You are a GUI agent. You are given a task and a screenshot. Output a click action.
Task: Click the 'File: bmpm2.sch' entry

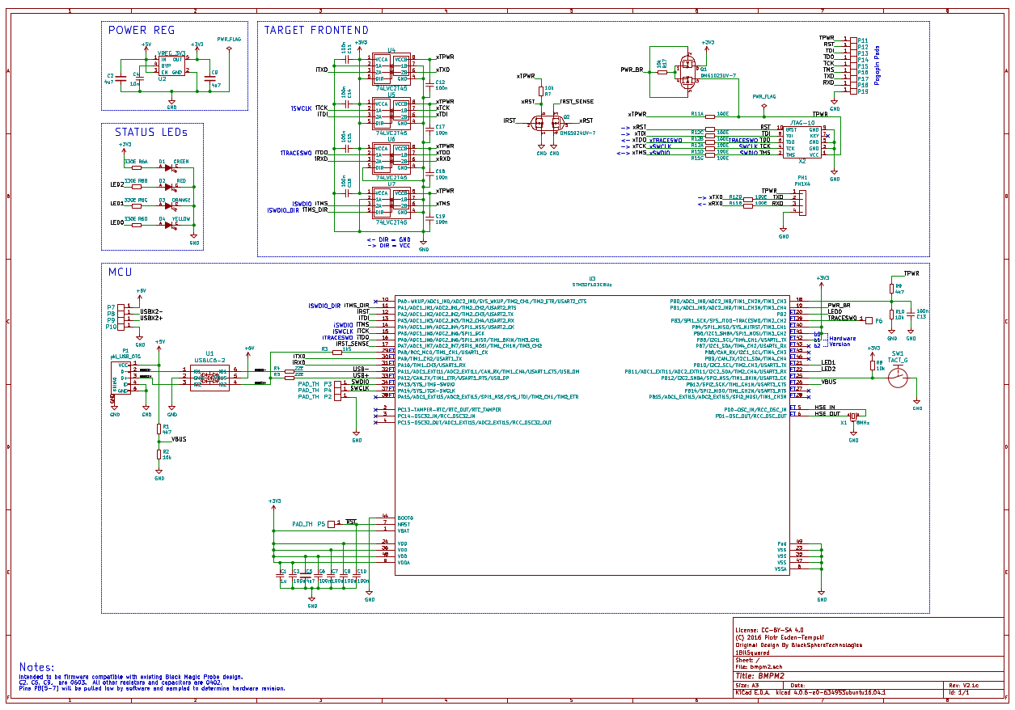(x=759, y=667)
